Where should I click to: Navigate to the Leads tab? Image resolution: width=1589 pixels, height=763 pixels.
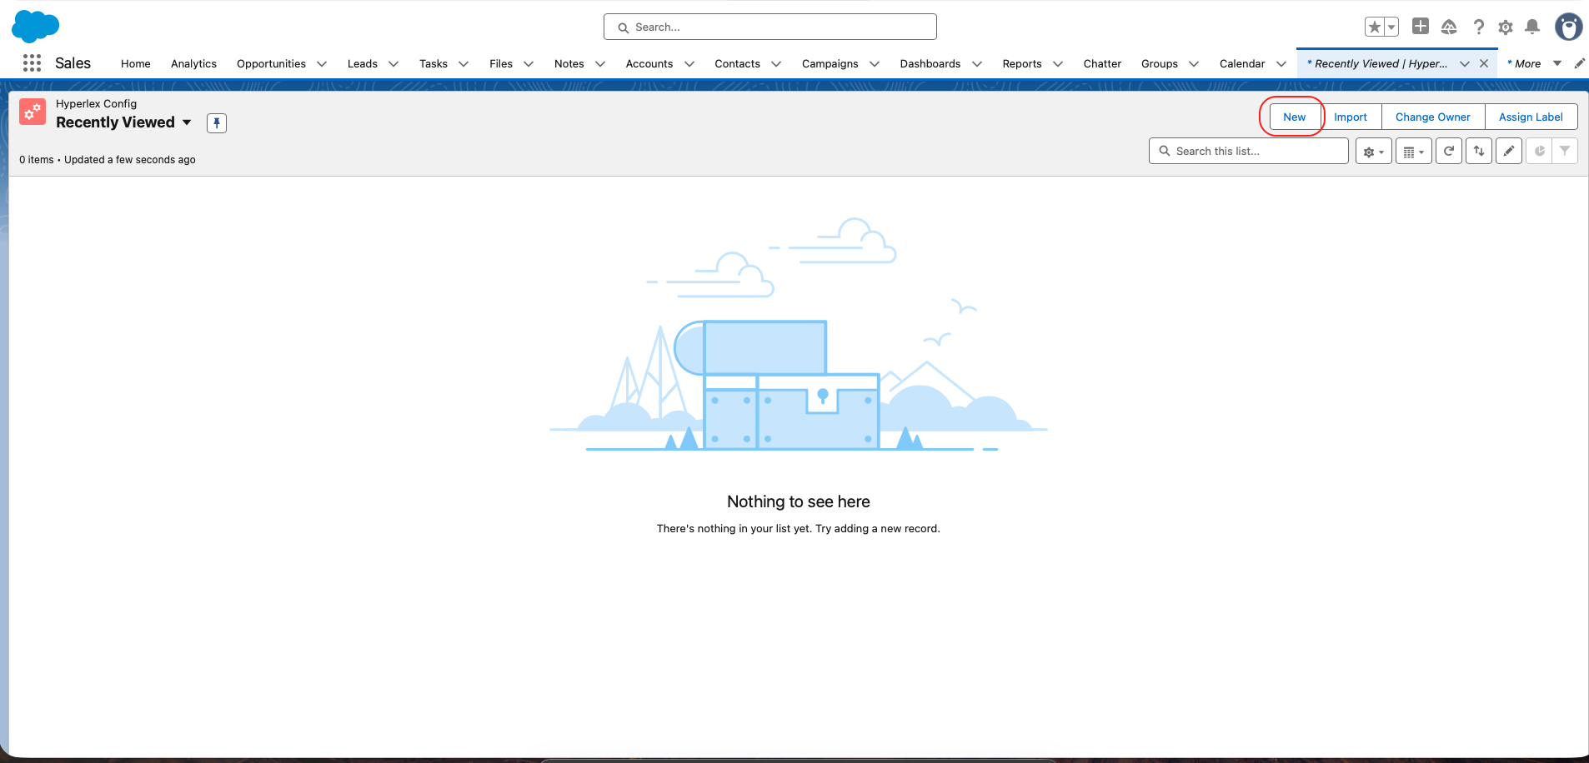[363, 64]
